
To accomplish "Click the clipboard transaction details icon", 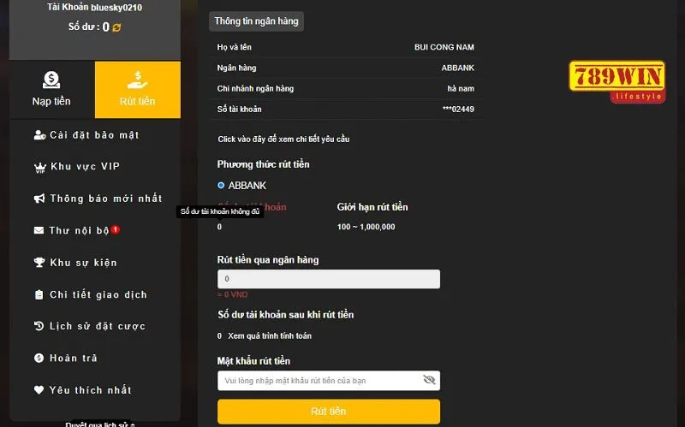I will 39,295.
